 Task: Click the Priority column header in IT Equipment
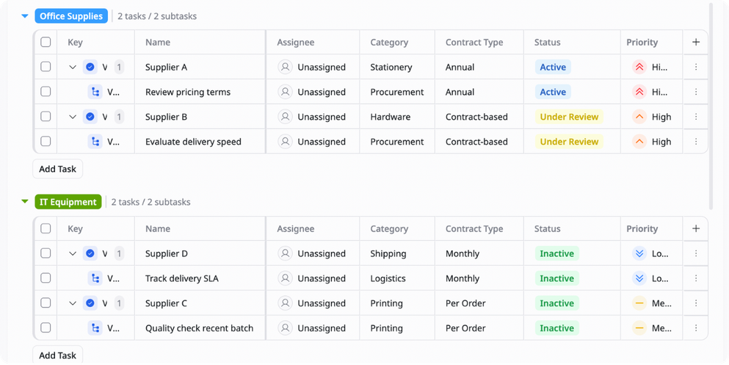[642, 228]
